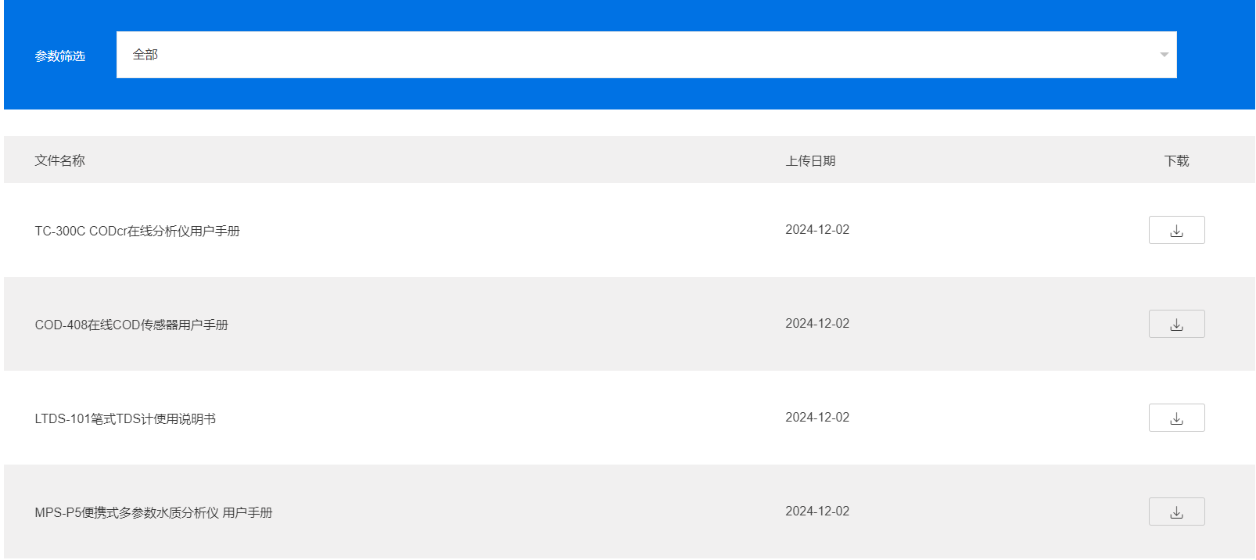Open COD-408在线COD传感器用户手册 file name
Image resolution: width=1256 pixels, height=560 pixels.
131,325
